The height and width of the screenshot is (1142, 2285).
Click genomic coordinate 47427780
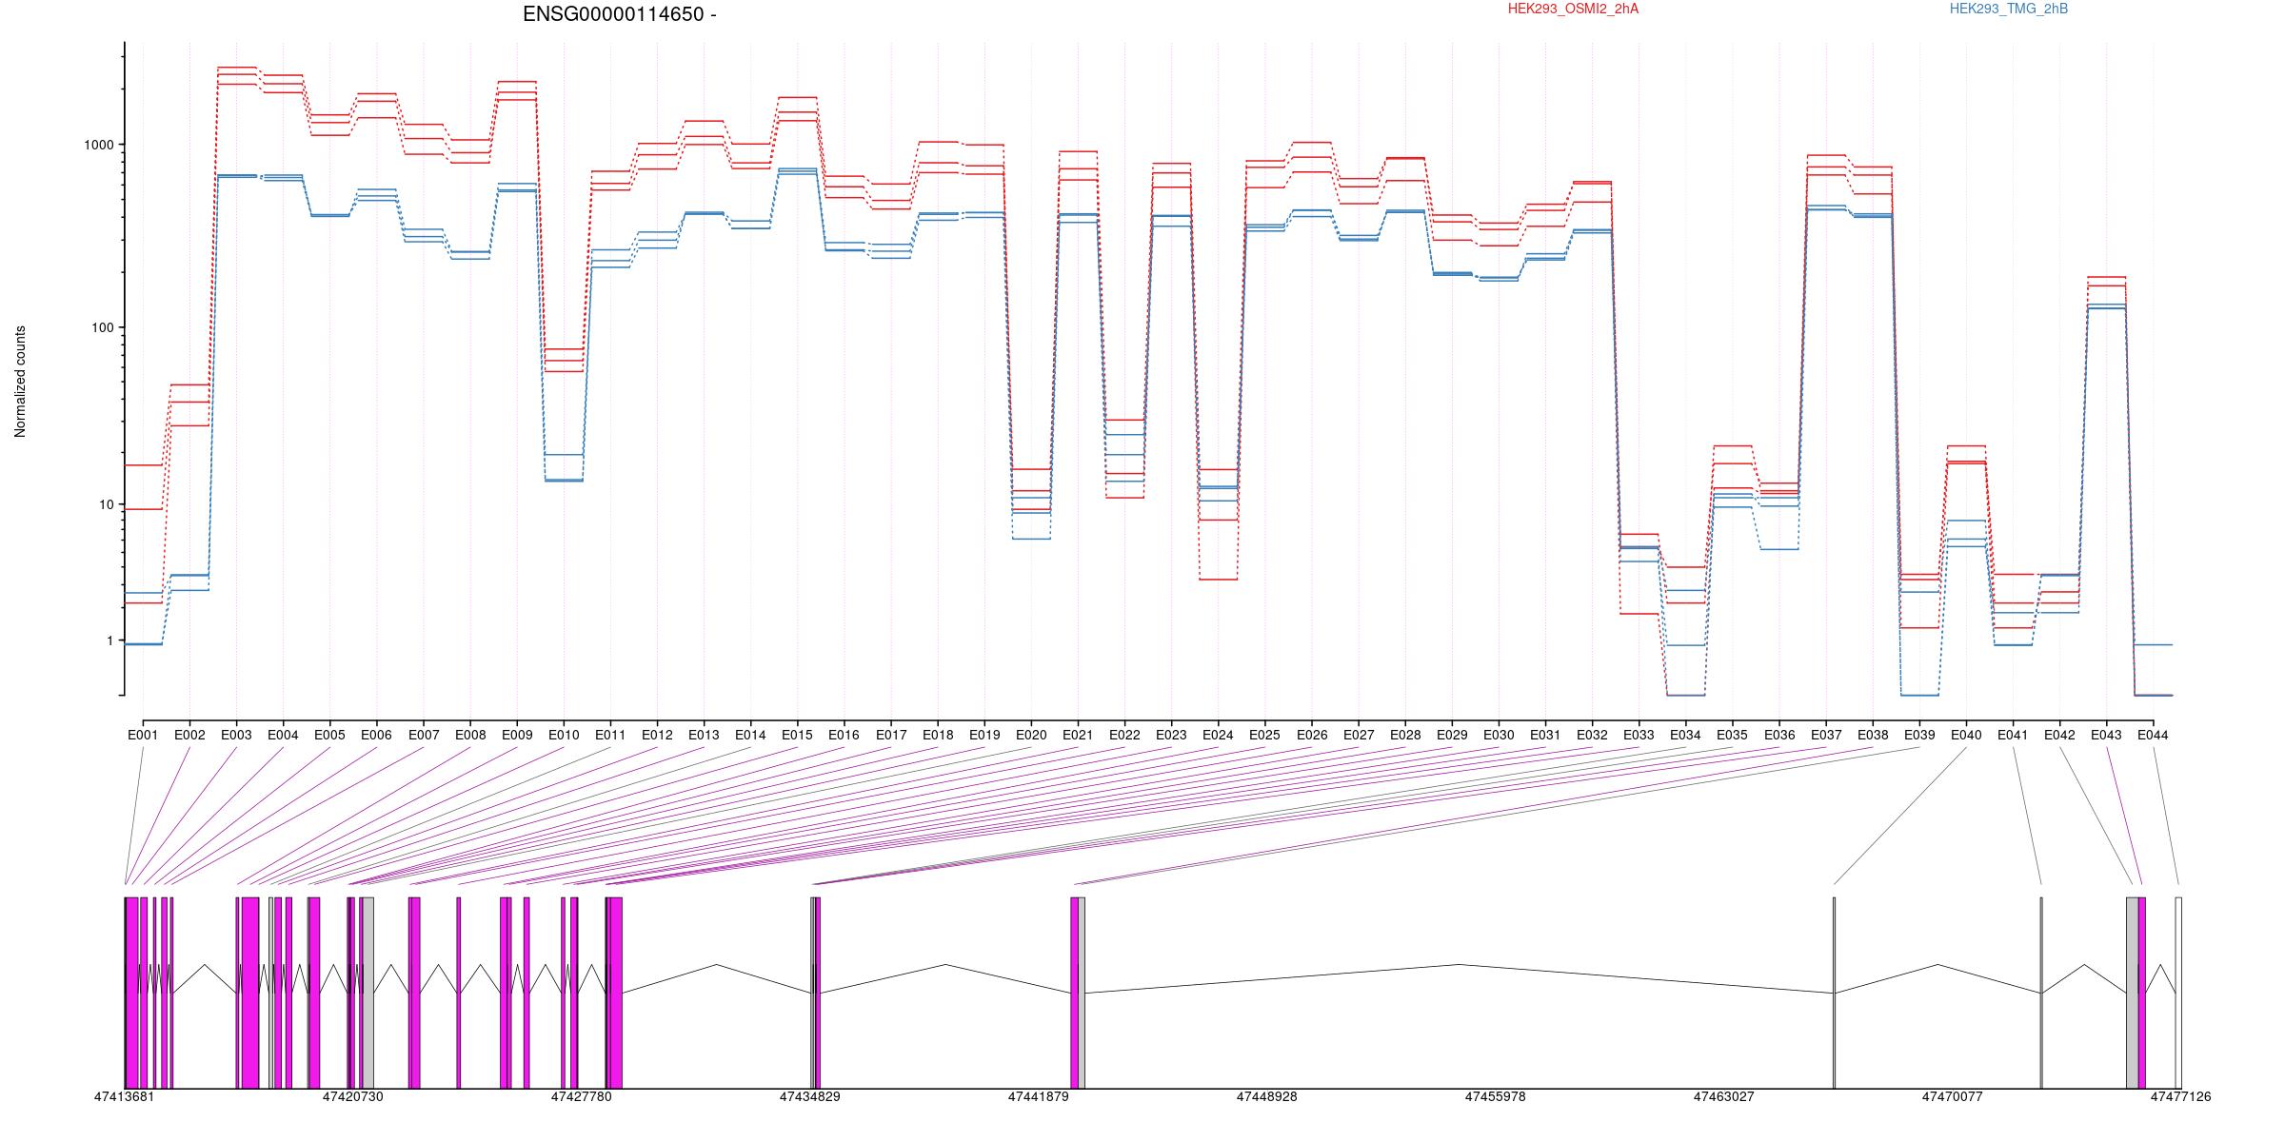[582, 1096]
